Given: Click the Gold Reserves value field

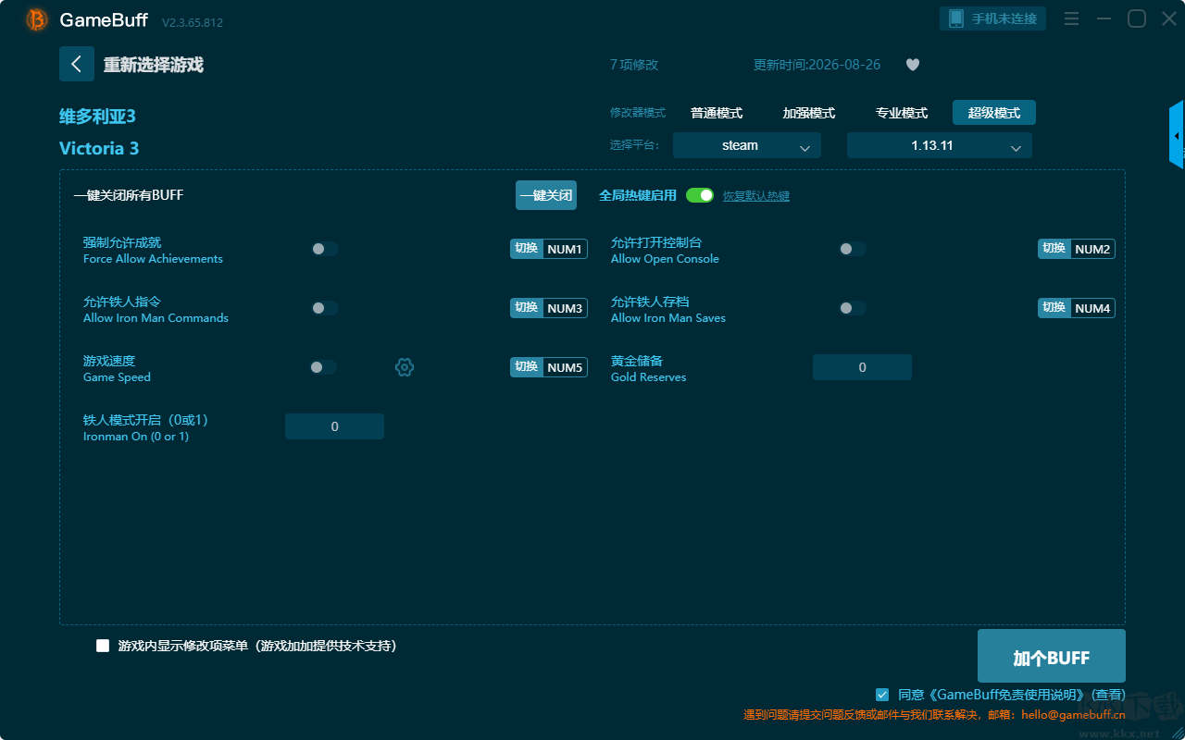Looking at the screenshot, I should tap(862, 367).
